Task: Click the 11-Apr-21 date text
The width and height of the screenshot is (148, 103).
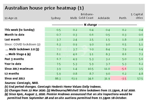Action: (11, 18)
